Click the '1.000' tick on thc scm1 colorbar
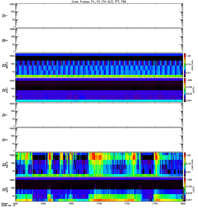 (x=189, y=180)
